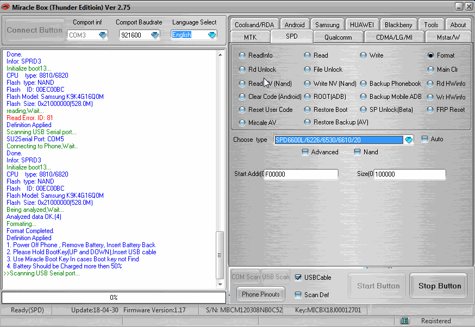Click the Miracle Box title bar logo

5,7
